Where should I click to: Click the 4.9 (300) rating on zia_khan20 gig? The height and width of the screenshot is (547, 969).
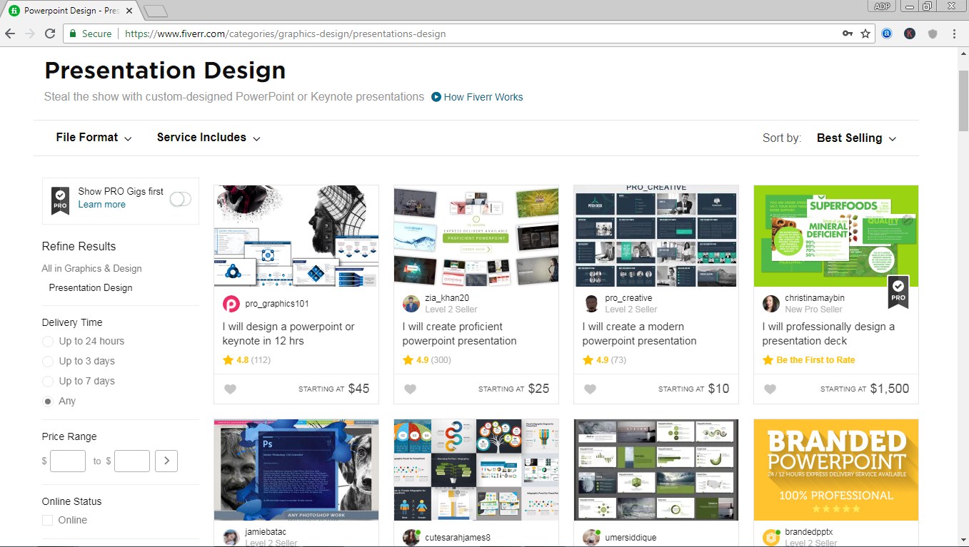[x=427, y=360]
